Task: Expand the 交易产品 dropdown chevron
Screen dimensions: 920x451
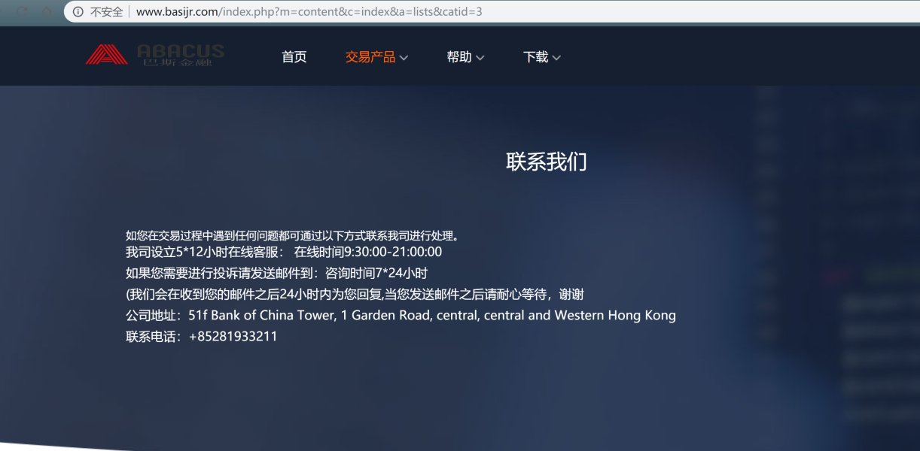Action: tap(404, 58)
